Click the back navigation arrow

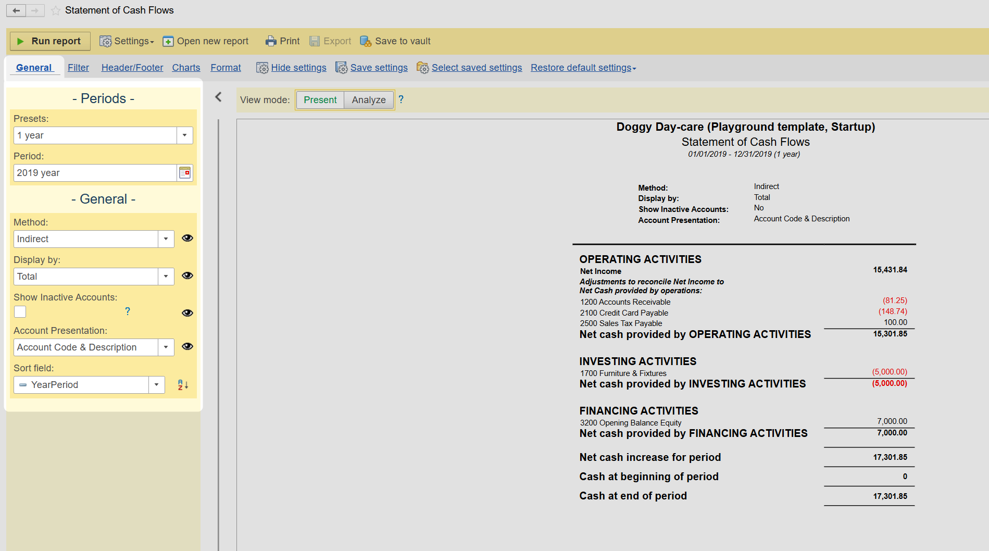[16, 10]
